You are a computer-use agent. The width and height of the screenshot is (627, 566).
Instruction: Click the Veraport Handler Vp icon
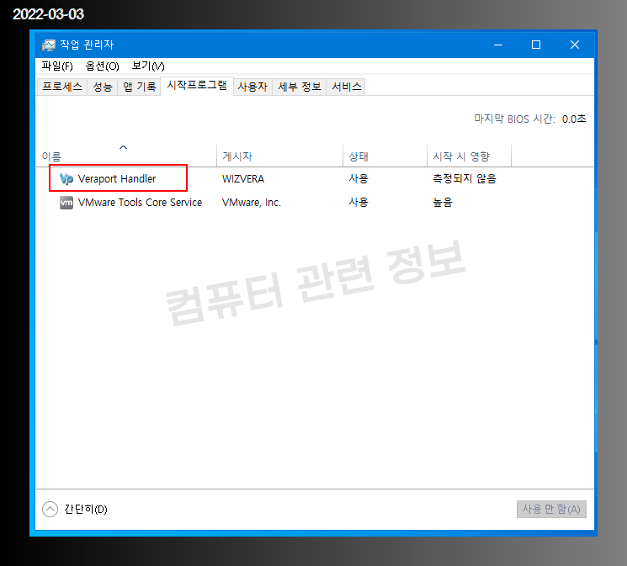[66, 178]
